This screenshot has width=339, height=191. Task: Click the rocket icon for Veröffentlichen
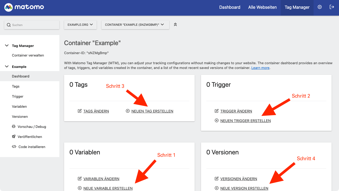14,137
